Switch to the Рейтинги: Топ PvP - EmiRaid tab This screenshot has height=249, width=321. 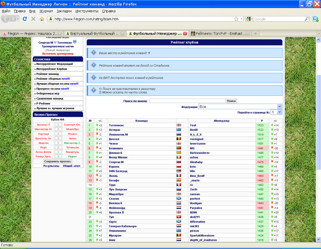point(220,34)
